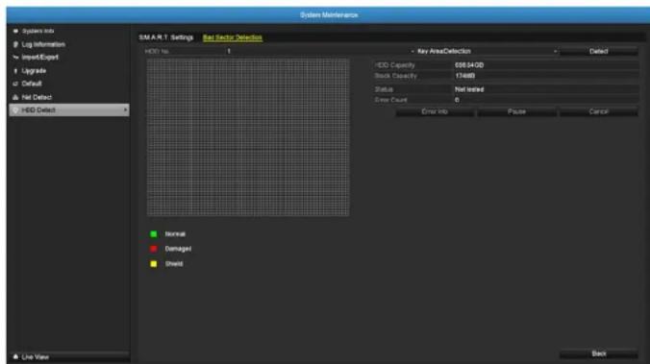Select the Default menu item
Viewport: 650px width, 364px height.
point(68,84)
